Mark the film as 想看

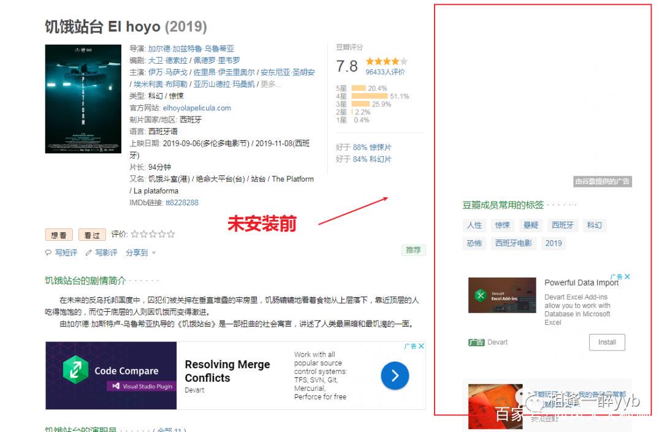(x=59, y=235)
